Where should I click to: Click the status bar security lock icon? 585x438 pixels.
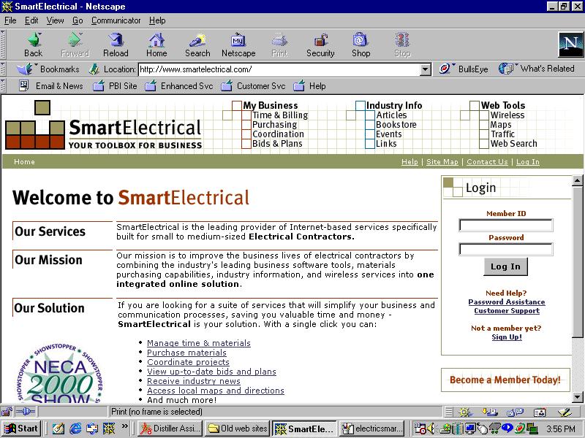point(7,412)
